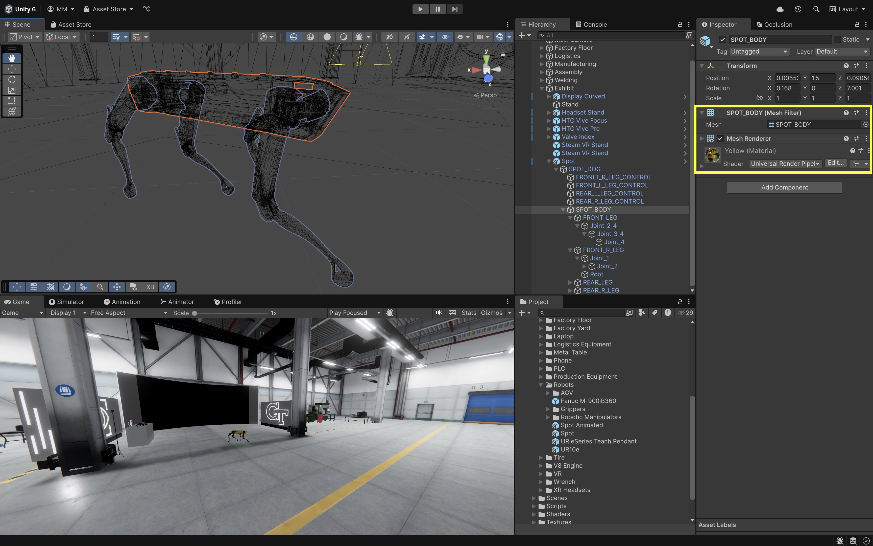Select the Scale tool in scene toolbar
The width and height of the screenshot is (873, 546).
click(12, 90)
